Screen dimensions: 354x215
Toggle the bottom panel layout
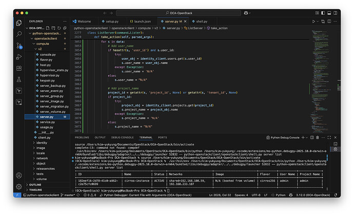[x=329, y=13]
